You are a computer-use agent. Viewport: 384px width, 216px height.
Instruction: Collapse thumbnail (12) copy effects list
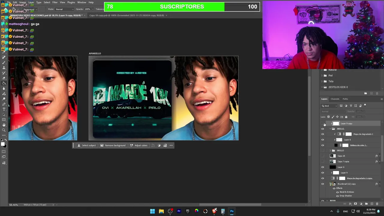(380, 184)
